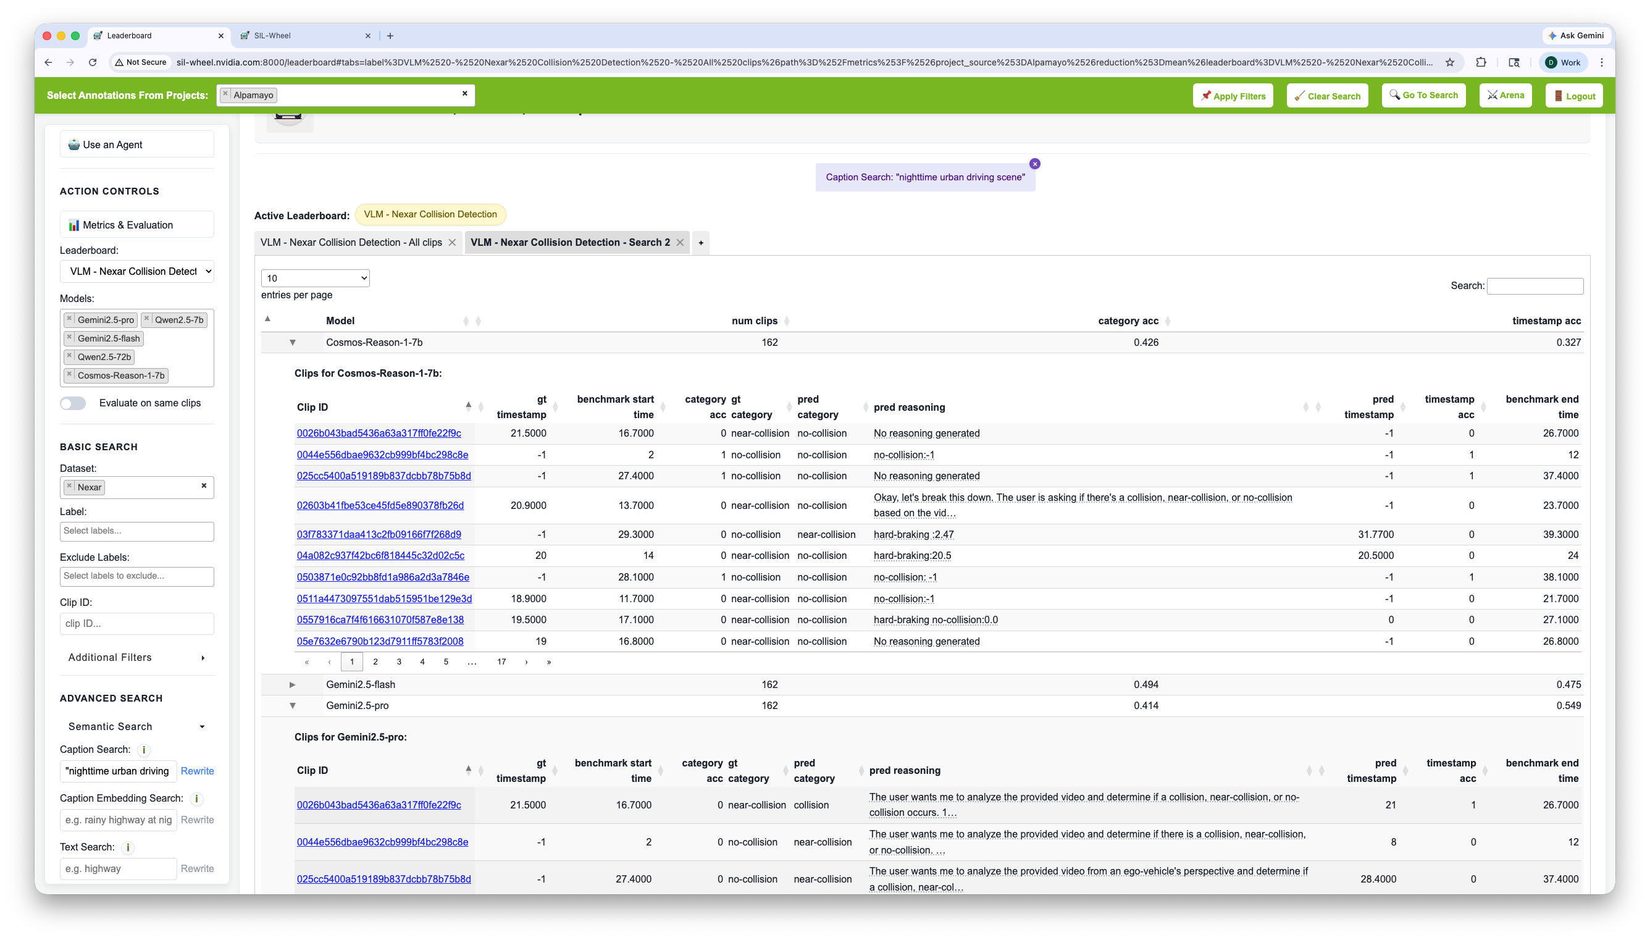1650x940 pixels.
Task: Open the All clips leaderboard tab
Action: pyautogui.click(x=351, y=243)
